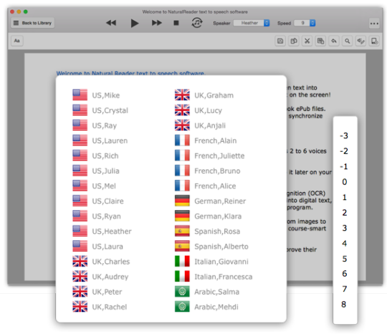Select Italian,Giovanni voice
387x334 pixels.
click(211, 262)
